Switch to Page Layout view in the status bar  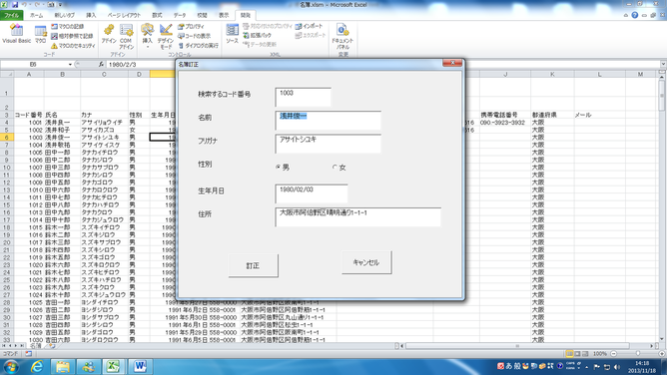click(578, 354)
